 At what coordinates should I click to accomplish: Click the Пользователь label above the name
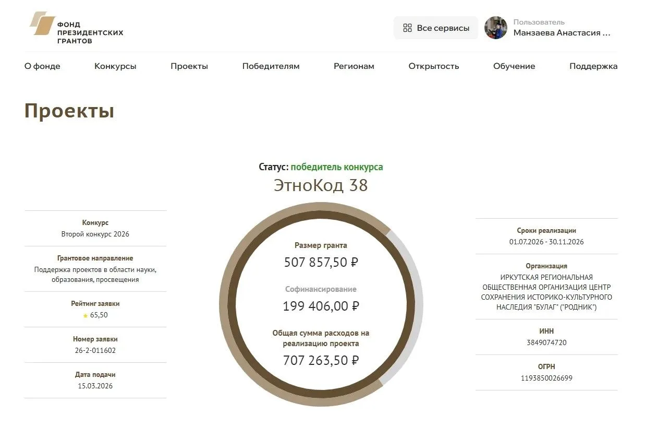pyautogui.click(x=539, y=22)
